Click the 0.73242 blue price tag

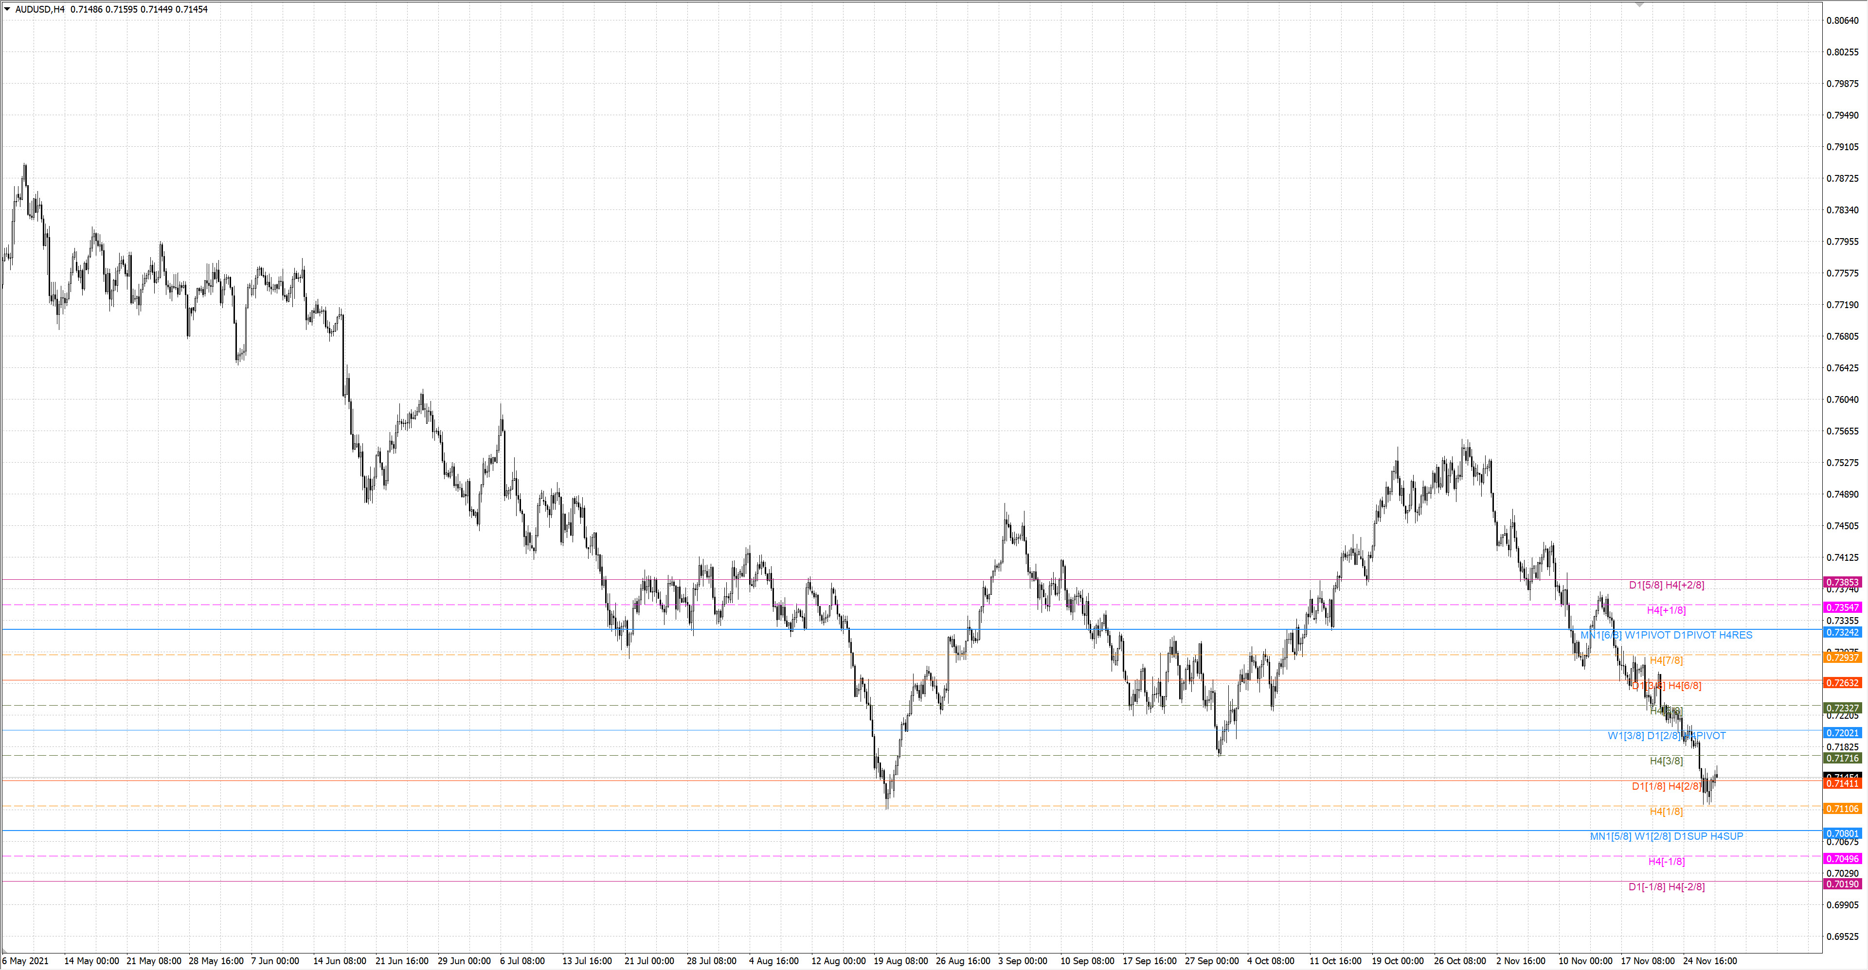(x=1842, y=632)
